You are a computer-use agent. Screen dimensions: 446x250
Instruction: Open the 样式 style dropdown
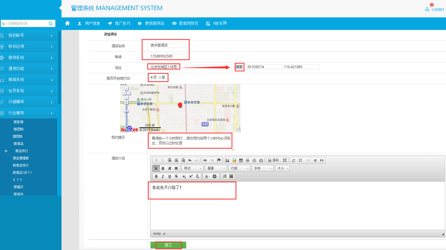[x=193, y=168]
